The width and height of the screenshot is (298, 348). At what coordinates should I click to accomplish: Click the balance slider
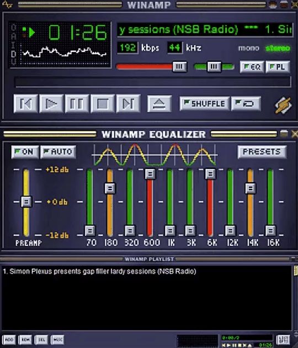tap(214, 67)
